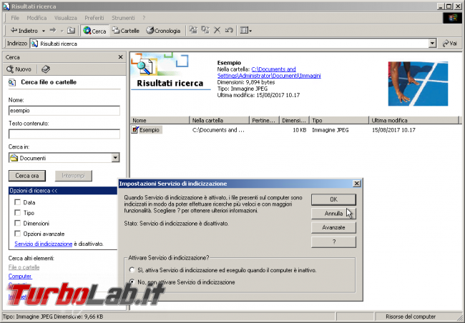465x323 pixels.
Task: Open the Servizio di indicizzazione link
Action: 44,244
